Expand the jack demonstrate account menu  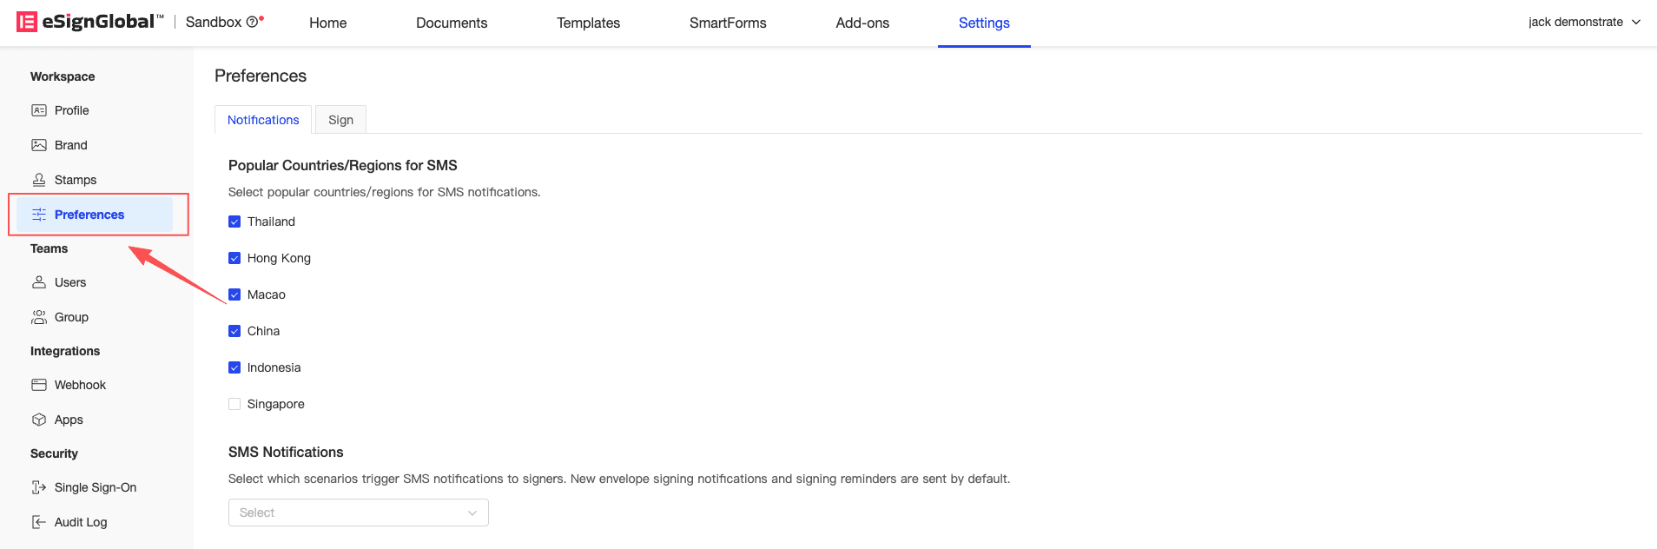[x=1584, y=22]
